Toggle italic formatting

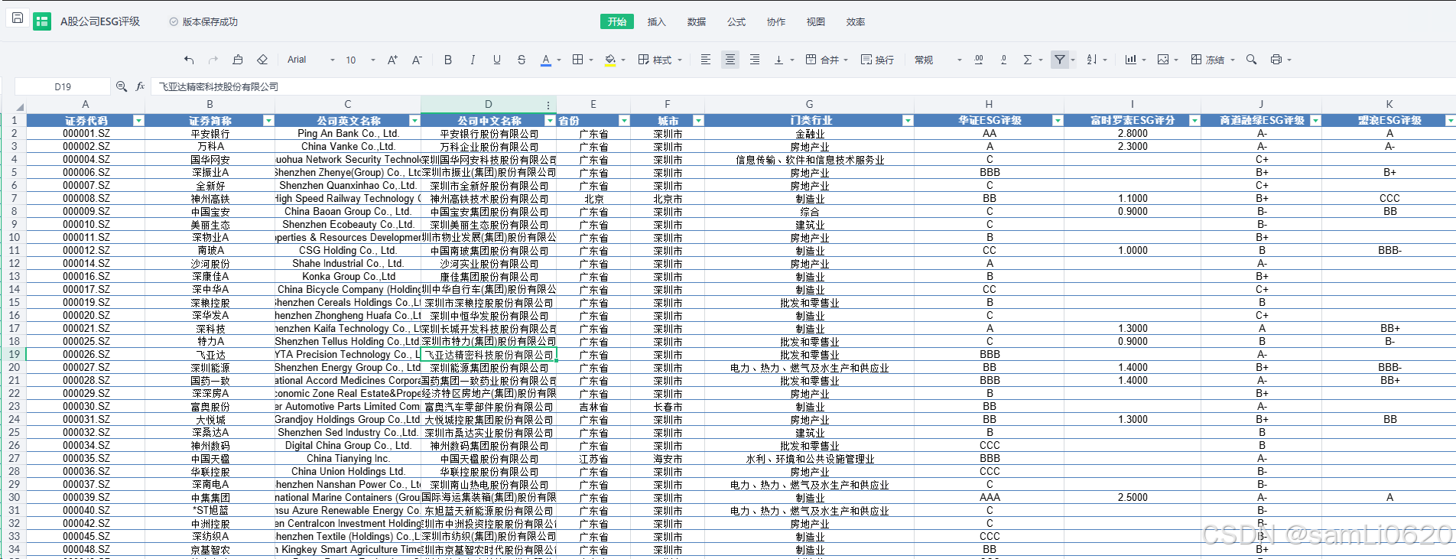click(473, 60)
